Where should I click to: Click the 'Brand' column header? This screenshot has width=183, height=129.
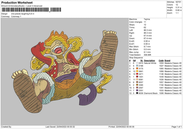(167, 61)
